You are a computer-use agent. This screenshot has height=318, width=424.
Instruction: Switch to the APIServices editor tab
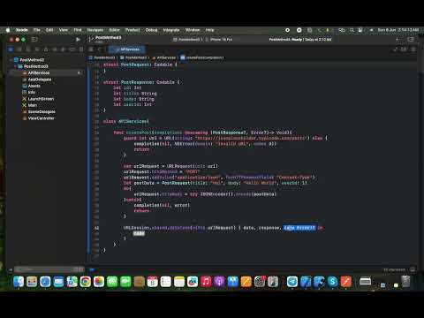[127, 49]
